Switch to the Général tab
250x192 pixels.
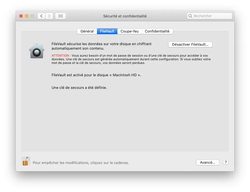[87, 31]
